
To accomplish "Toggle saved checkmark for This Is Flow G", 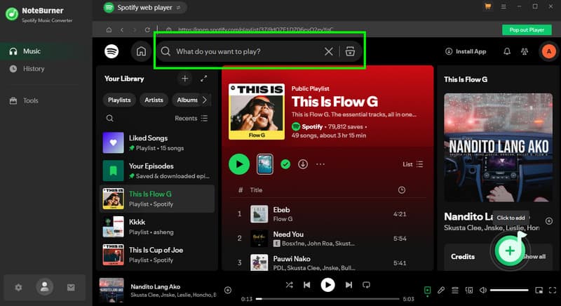I will [285, 164].
